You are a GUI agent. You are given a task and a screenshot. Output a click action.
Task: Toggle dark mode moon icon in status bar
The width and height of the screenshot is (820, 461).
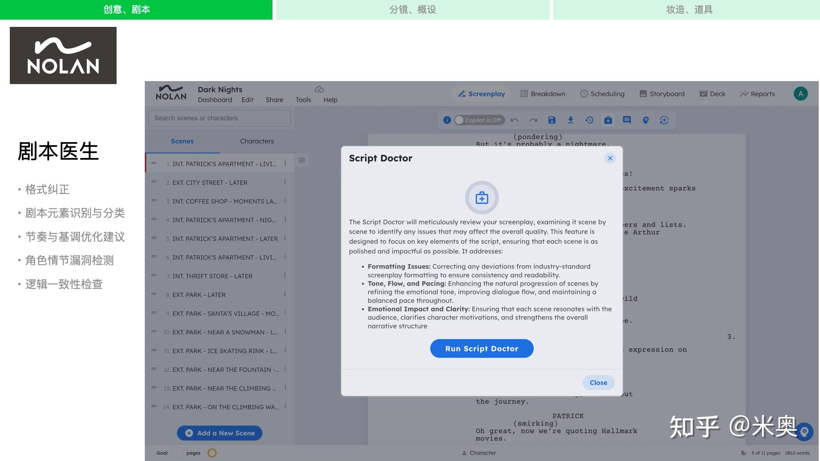pos(744,453)
